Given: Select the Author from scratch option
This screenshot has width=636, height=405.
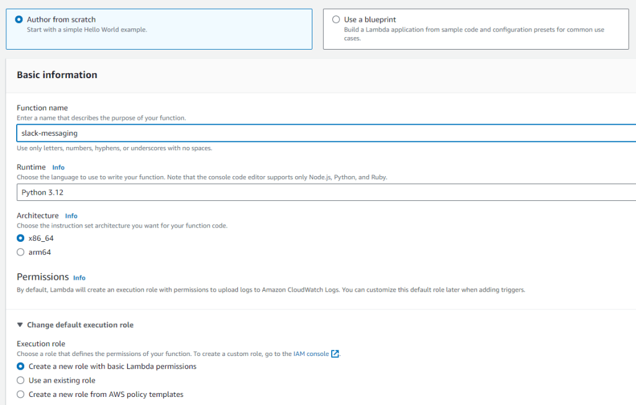Looking at the screenshot, I should [x=19, y=20].
